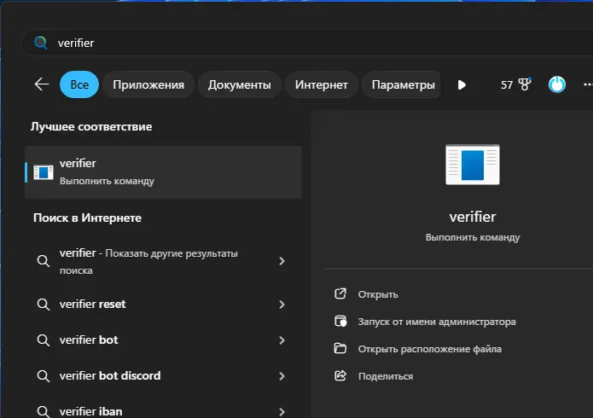The image size is (593, 418).
Task: Click the rewards trophy points icon
Action: pos(524,84)
